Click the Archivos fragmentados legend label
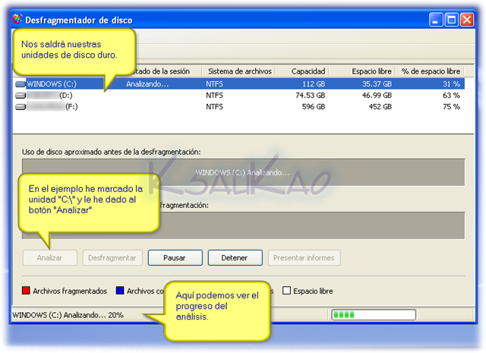The height and width of the screenshot is (353, 486). [70, 291]
